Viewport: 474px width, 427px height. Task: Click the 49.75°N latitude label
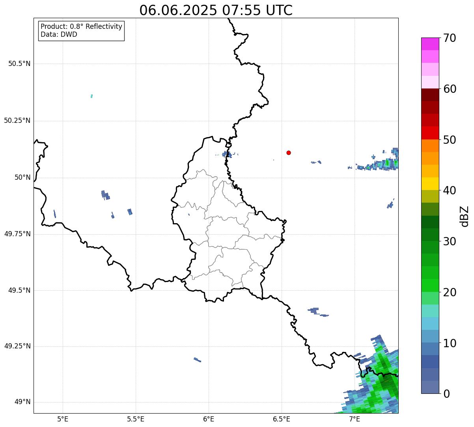17,234
